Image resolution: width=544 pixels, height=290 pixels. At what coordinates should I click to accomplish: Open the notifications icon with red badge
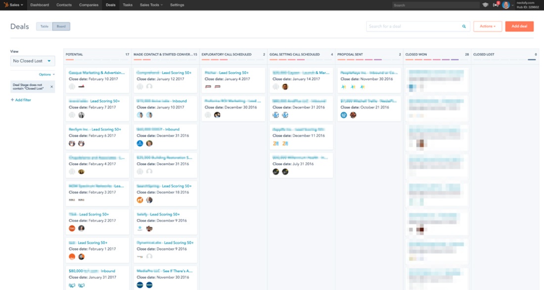click(x=496, y=4)
